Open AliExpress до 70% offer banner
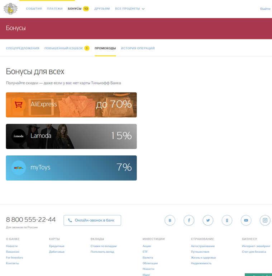 [71, 105]
